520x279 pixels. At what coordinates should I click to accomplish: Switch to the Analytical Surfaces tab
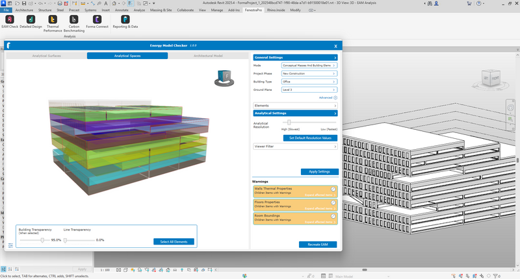coord(46,56)
